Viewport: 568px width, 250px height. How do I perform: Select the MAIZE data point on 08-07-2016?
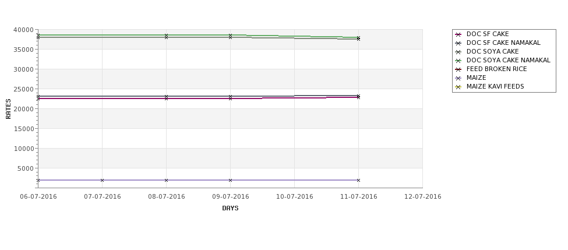click(167, 181)
